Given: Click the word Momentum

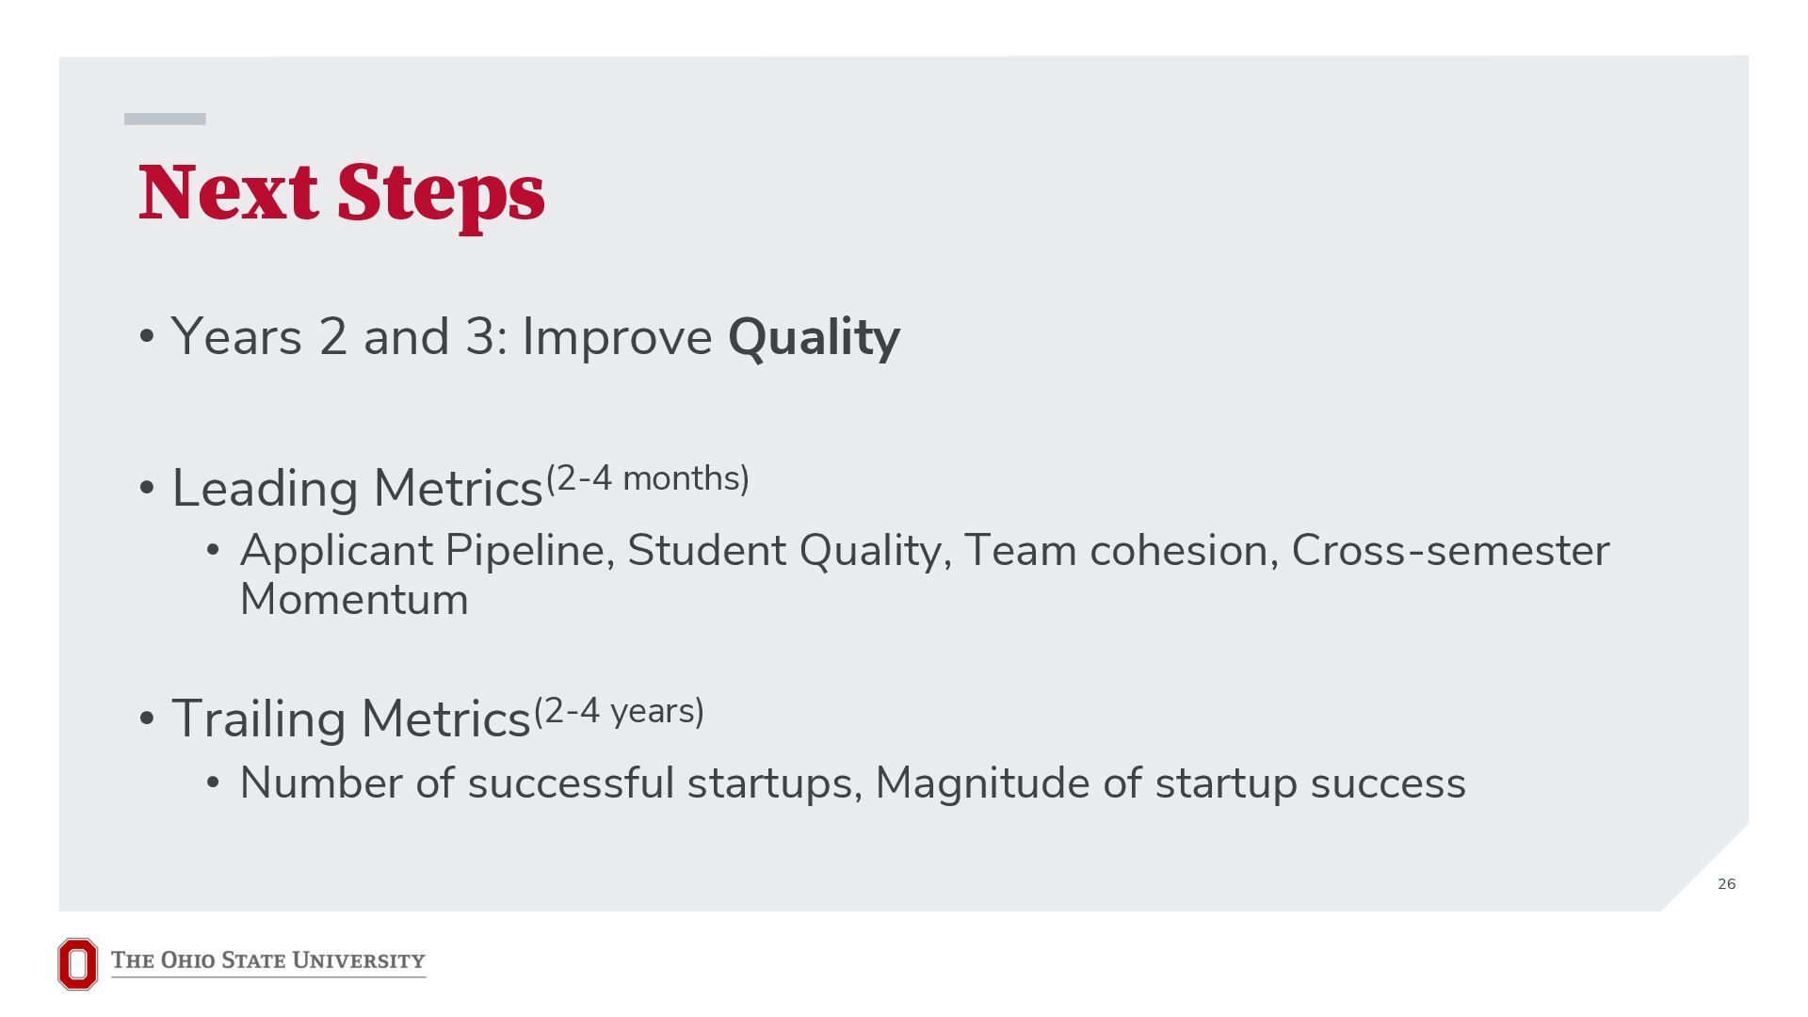Looking at the screenshot, I should tap(354, 600).
